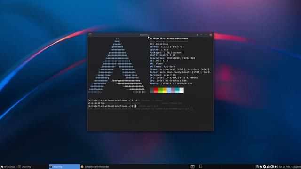The height and width of the screenshot is (169, 301).
Task: Click the first workspace switcher icon in panel
Action: tap(192, 167)
